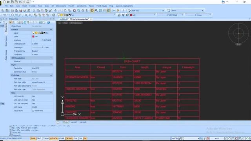This screenshot has width=251, height=141.
Task: Click the view compass navigation widget
Action: click(238, 33)
